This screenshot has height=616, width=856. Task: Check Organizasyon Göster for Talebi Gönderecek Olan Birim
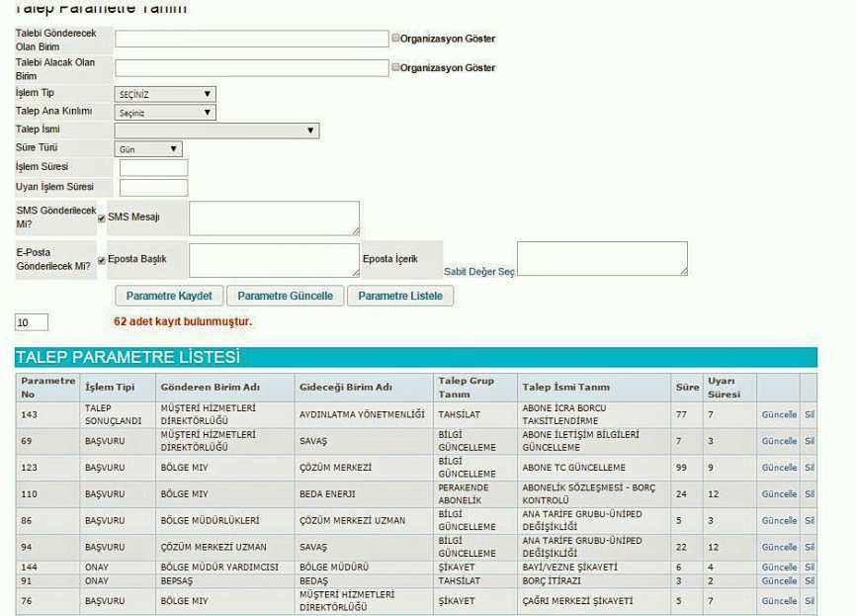[395, 39]
